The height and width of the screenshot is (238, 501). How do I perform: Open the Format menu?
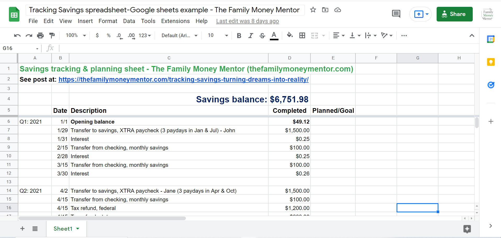(x=108, y=21)
